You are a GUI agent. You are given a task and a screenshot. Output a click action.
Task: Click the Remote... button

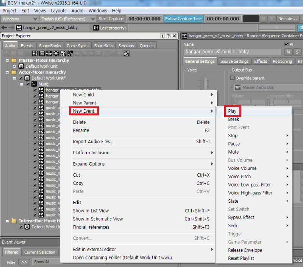pos(287,19)
